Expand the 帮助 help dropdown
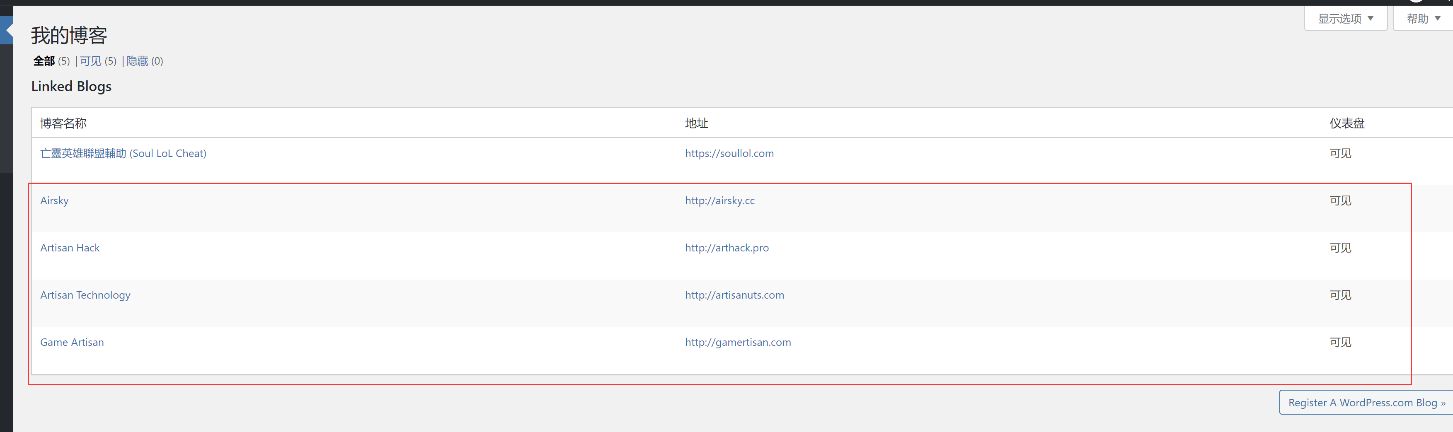This screenshot has width=1453, height=432. (1423, 19)
